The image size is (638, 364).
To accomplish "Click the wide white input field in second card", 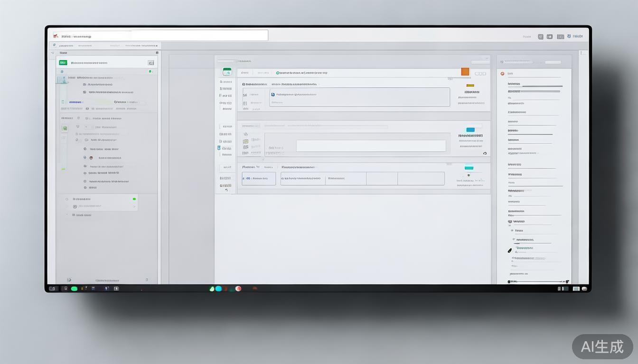I will 371,146.
